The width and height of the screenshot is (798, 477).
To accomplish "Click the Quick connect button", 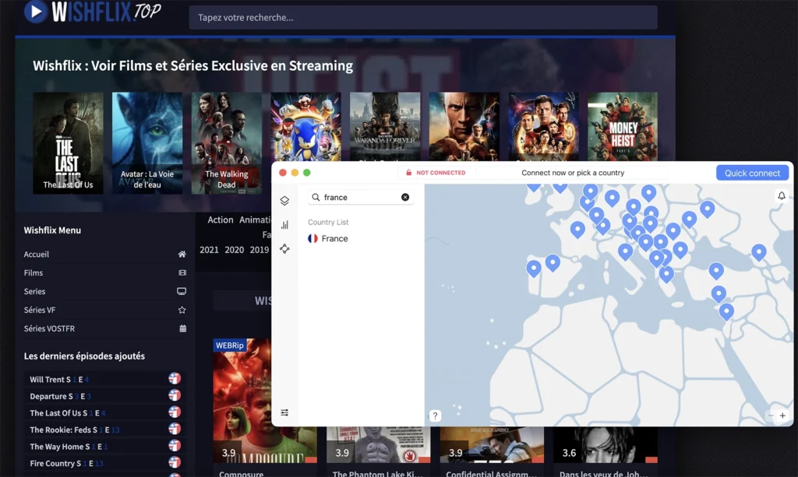I will pyautogui.click(x=752, y=173).
